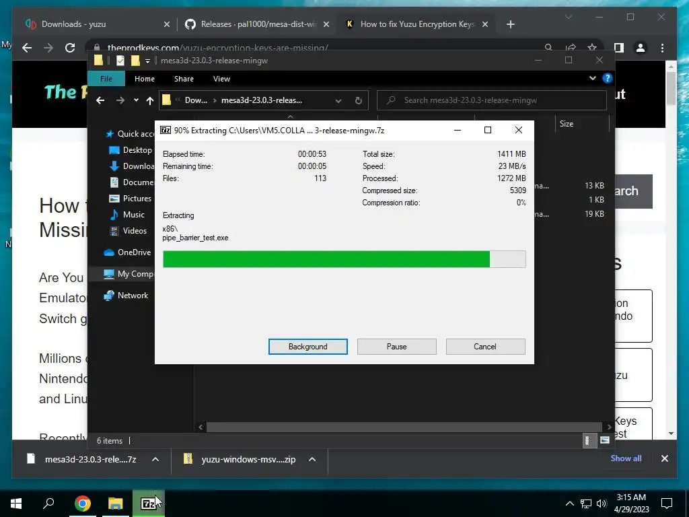Image resolution: width=689 pixels, height=517 pixels.
Task: Bookmark this page with star icon
Action: (592, 48)
